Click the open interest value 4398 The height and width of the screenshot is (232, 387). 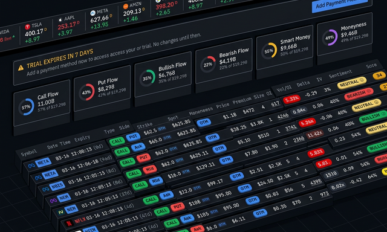click(316, 182)
